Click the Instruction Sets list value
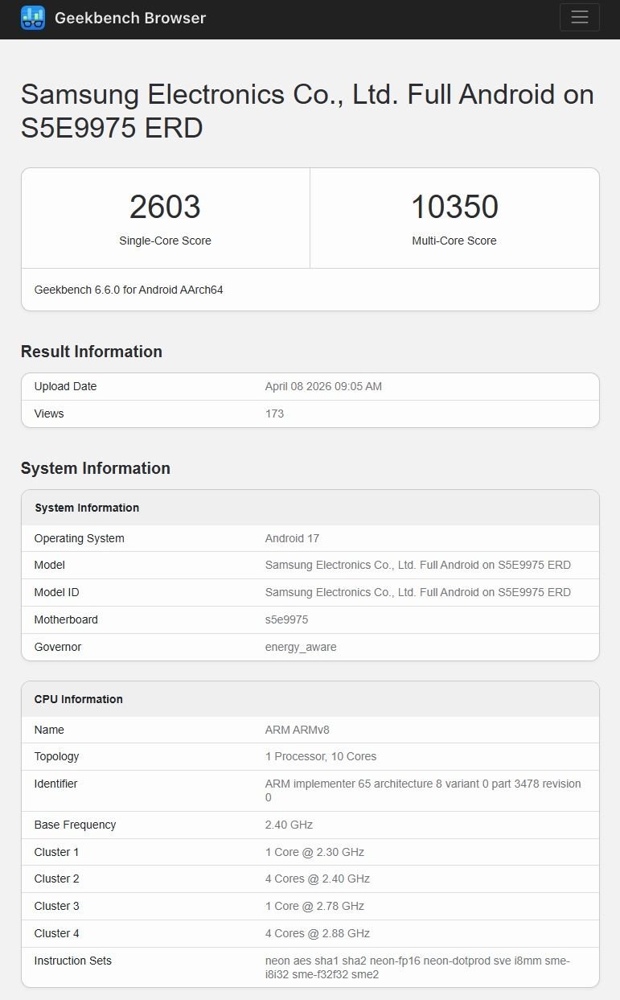The width and height of the screenshot is (620, 1000). pyautogui.click(x=417, y=967)
